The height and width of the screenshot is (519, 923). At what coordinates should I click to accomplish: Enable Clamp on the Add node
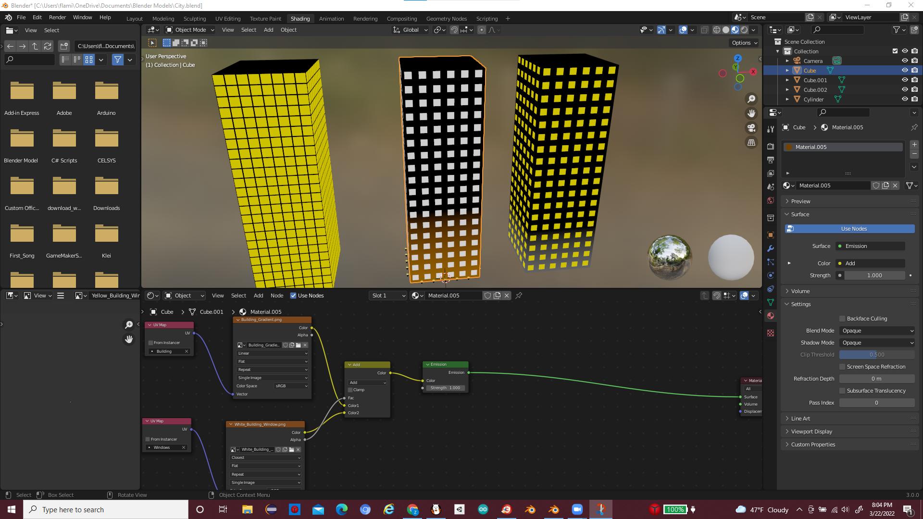[350, 390]
